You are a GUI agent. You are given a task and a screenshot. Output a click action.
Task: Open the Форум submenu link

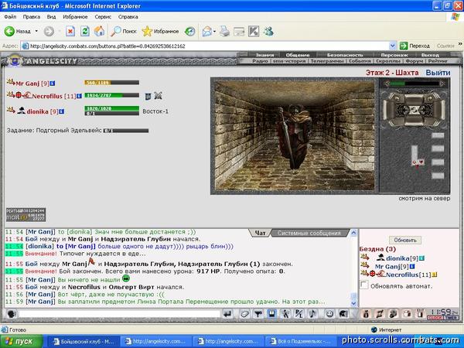(415, 61)
